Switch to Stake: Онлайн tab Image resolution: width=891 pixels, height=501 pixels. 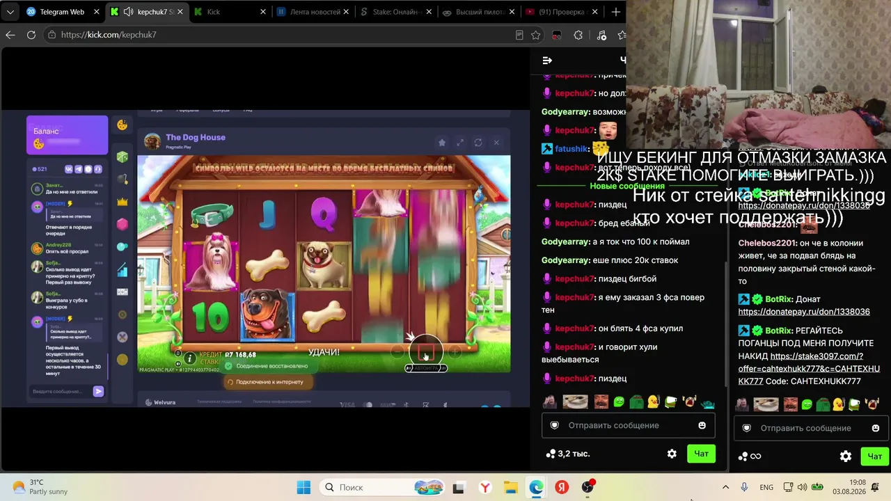pyautogui.click(x=396, y=12)
